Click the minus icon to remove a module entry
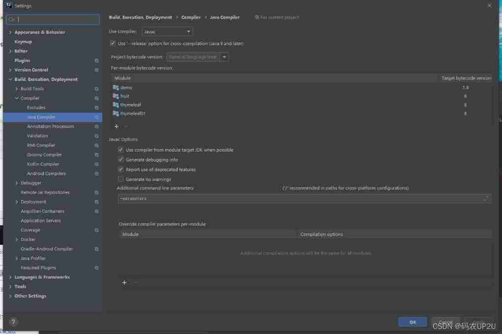Screen dimensions: 502x334 coord(126,126)
